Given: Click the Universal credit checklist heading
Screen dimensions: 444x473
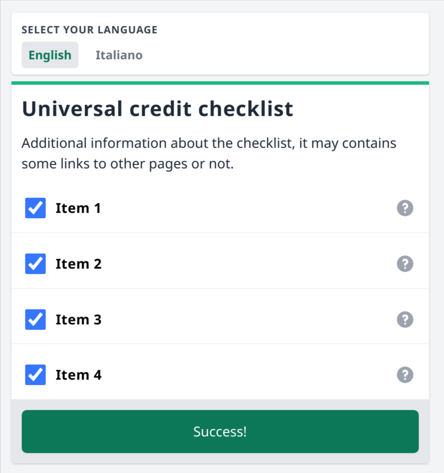Looking at the screenshot, I should pyautogui.click(x=156, y=109).
